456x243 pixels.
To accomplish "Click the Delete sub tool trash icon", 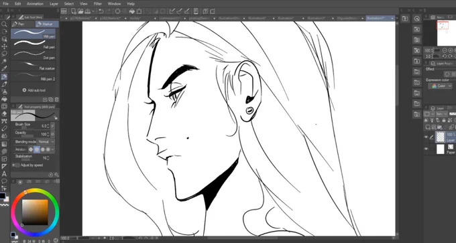I will (56, 100).
